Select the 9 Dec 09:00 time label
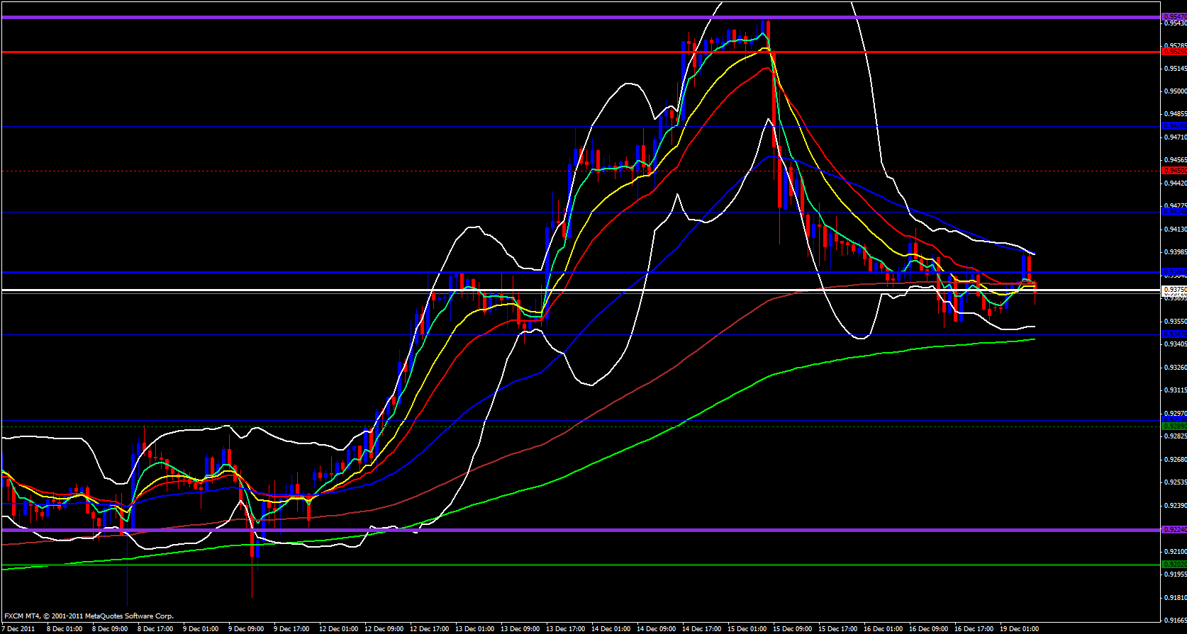This screenshot has width=1187, height=634. click(x=246, y=629)
